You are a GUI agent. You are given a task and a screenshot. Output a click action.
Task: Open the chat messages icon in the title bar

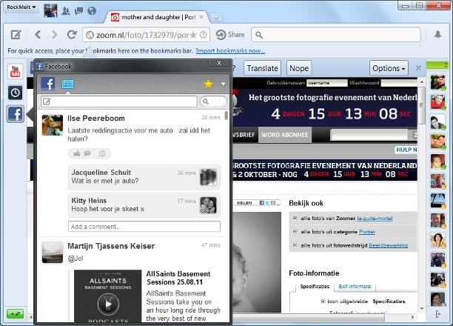tap(78, 11)
